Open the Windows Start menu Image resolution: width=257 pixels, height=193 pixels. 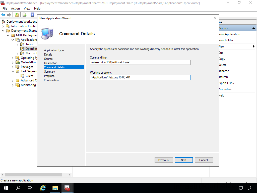pyautogui.click(x=6, y=188)
